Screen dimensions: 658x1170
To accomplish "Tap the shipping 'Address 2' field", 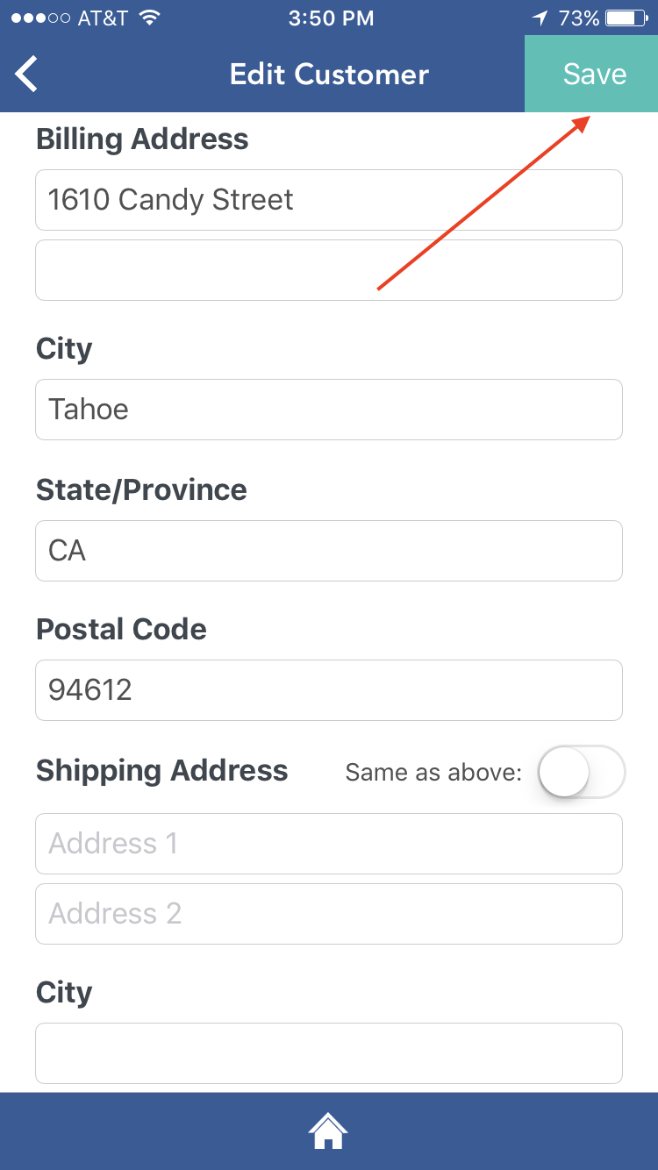I will [329, 914].
